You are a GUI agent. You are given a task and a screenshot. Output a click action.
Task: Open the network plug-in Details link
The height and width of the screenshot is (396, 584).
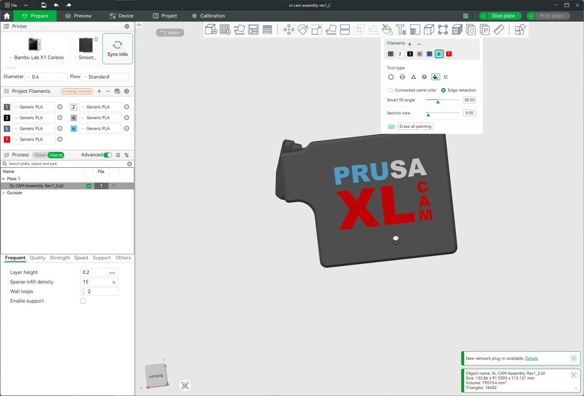(531, 359)
